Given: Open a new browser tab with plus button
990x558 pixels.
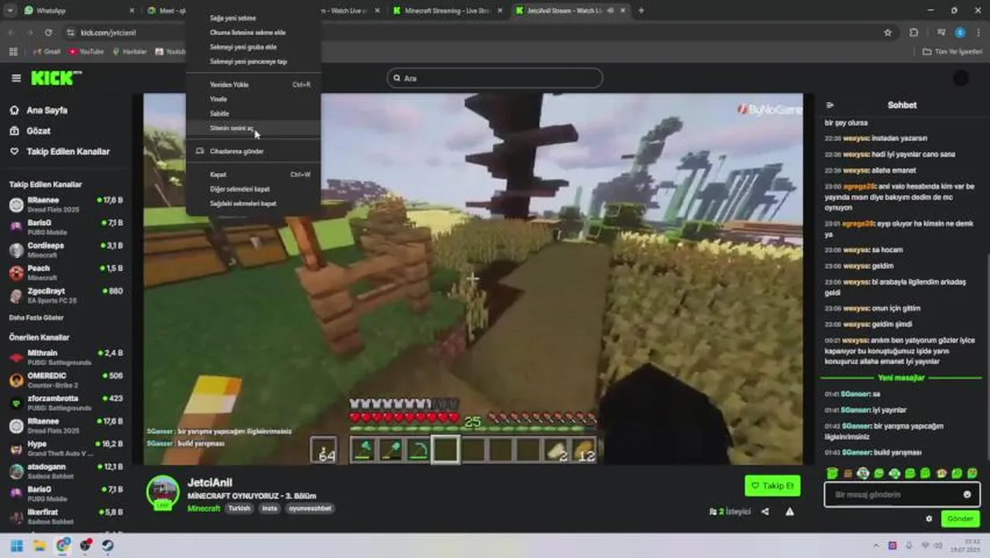Looking at the screenshot, I should pos(641,11).
